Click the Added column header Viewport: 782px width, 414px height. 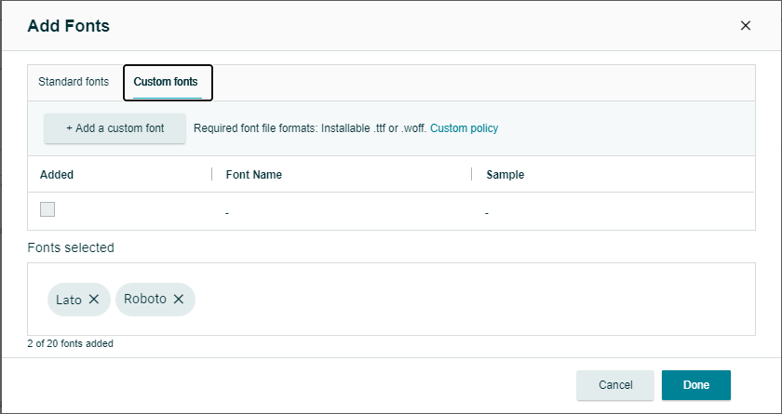pyautogui.click(x=57, y=175)
